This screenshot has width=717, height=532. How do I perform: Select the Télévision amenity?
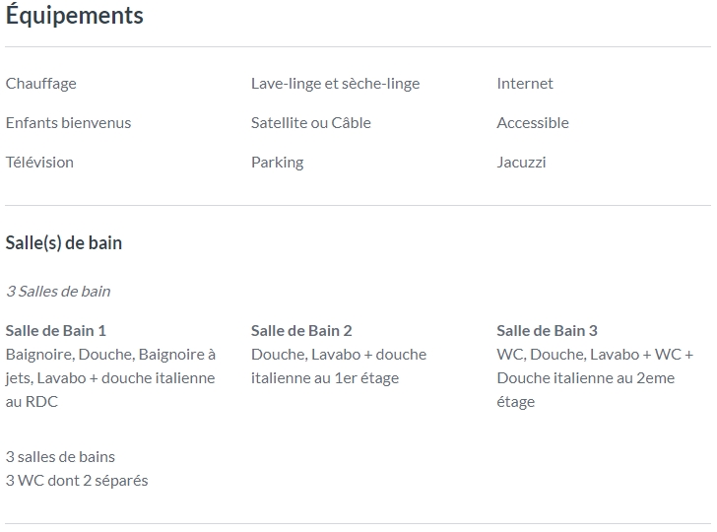click(x=39, y=162)
